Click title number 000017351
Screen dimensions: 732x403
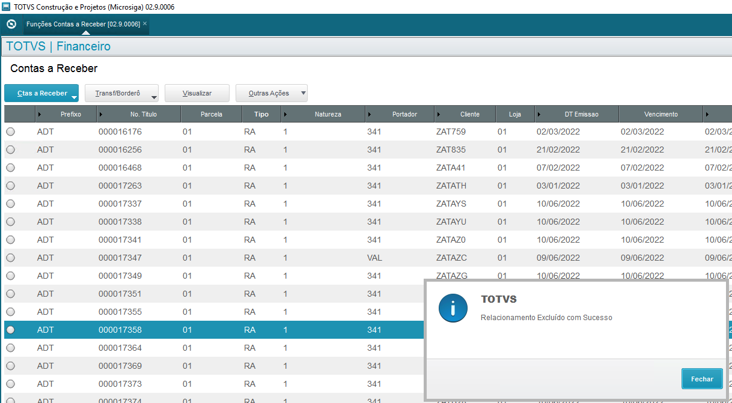click(120, 294)
